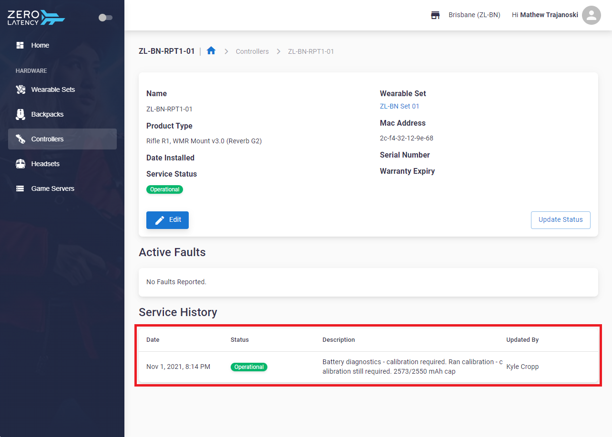Click the Service History heading
This screenshot has height=437, width=612.
(x=178, y=312)
